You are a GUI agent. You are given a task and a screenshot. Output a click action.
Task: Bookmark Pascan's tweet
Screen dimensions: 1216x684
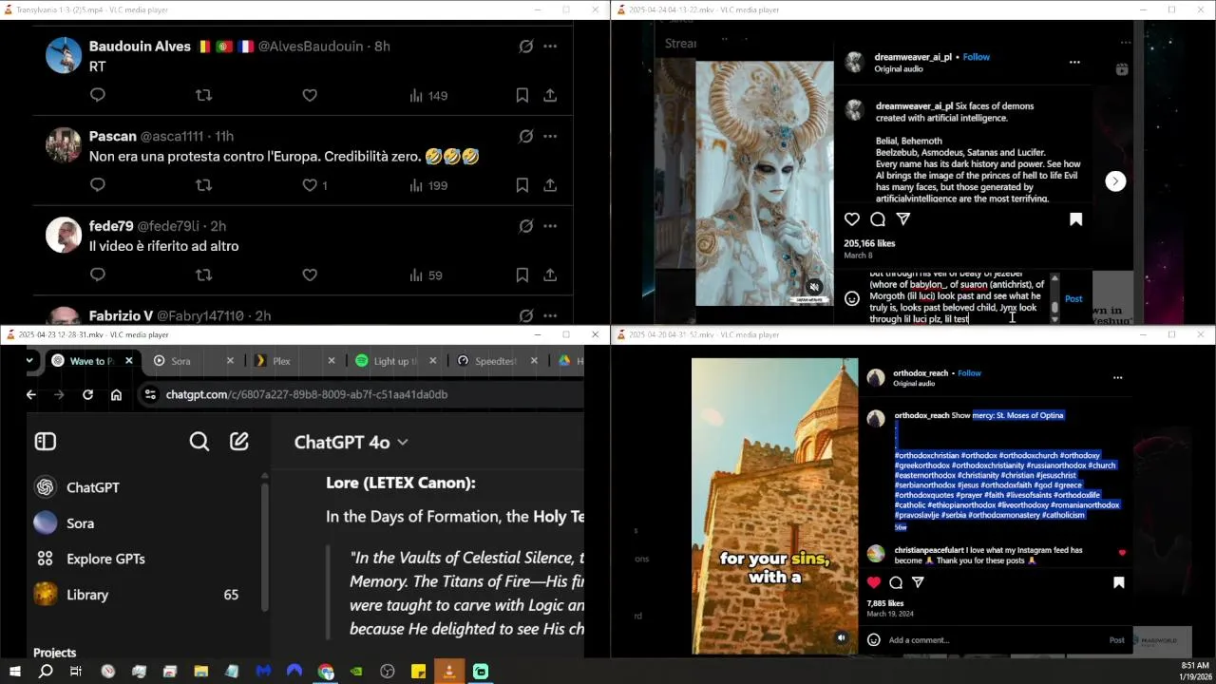[522, 185]
